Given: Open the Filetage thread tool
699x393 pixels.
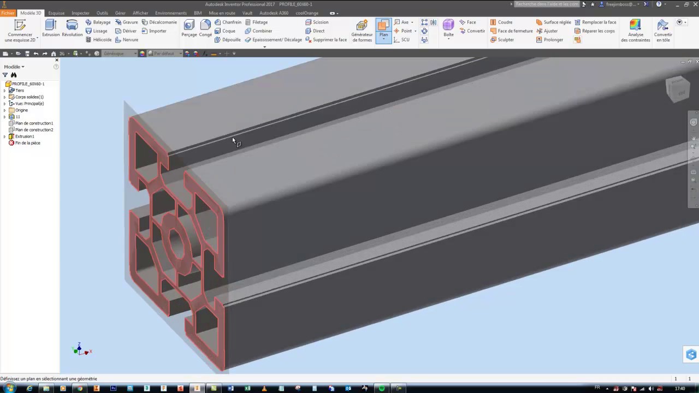Looking at the screenshot, I should (256, 22).
